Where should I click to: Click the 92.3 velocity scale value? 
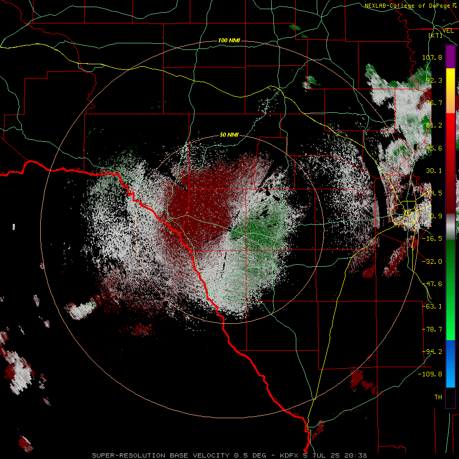tap(434, 80)
